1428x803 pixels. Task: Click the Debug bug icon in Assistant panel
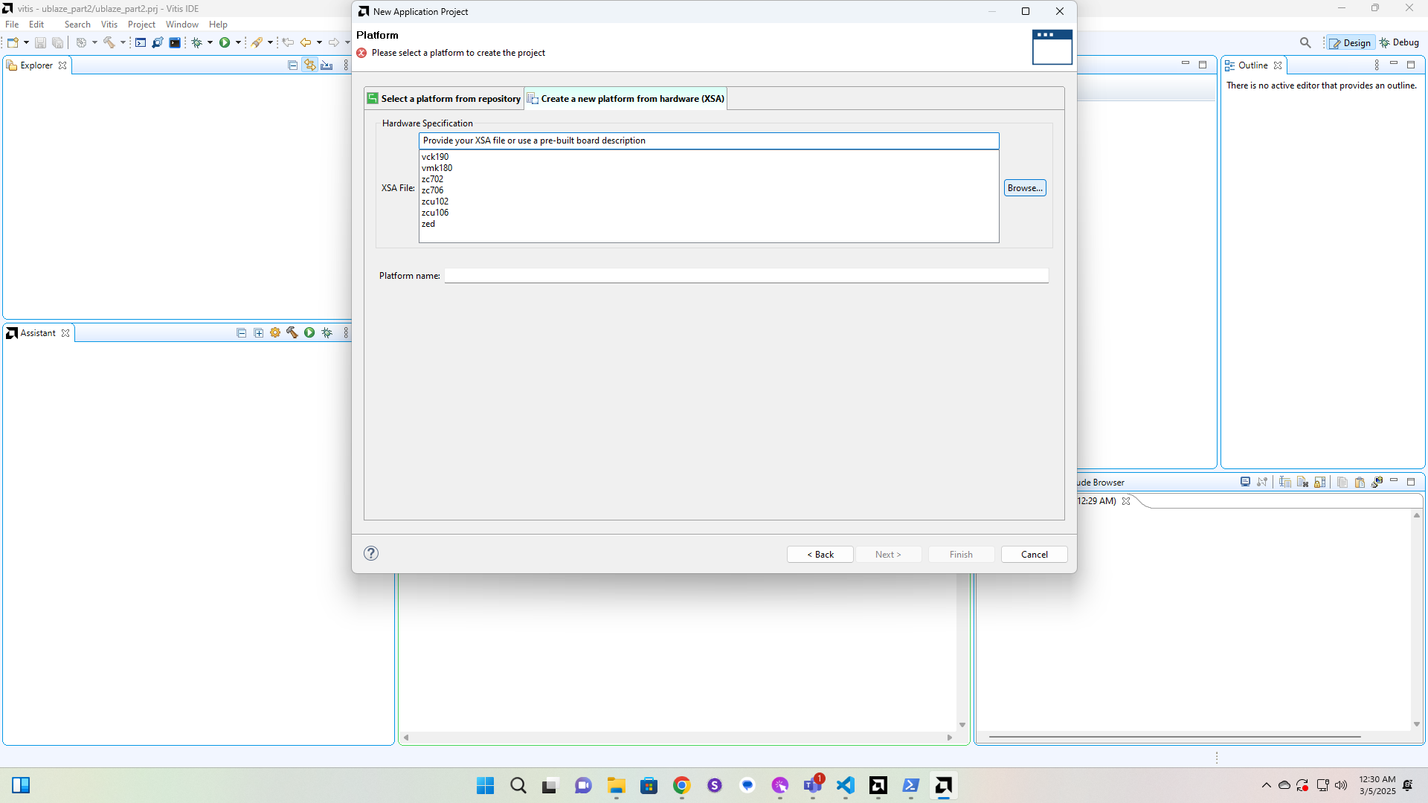pos(327,333)
